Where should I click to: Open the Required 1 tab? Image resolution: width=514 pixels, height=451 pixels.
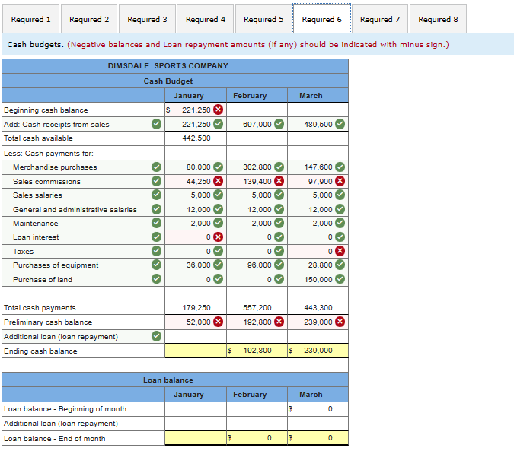30,19
